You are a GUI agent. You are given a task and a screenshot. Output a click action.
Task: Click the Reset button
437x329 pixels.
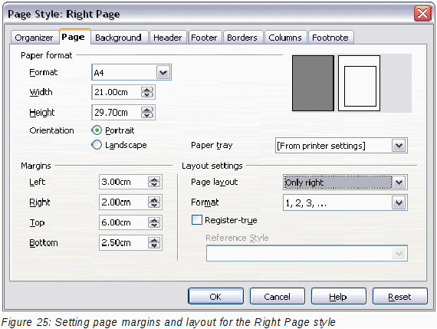[x=399, y=296]
